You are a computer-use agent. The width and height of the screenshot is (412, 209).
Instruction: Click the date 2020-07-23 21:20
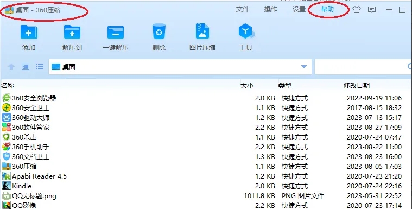point(374,176)
